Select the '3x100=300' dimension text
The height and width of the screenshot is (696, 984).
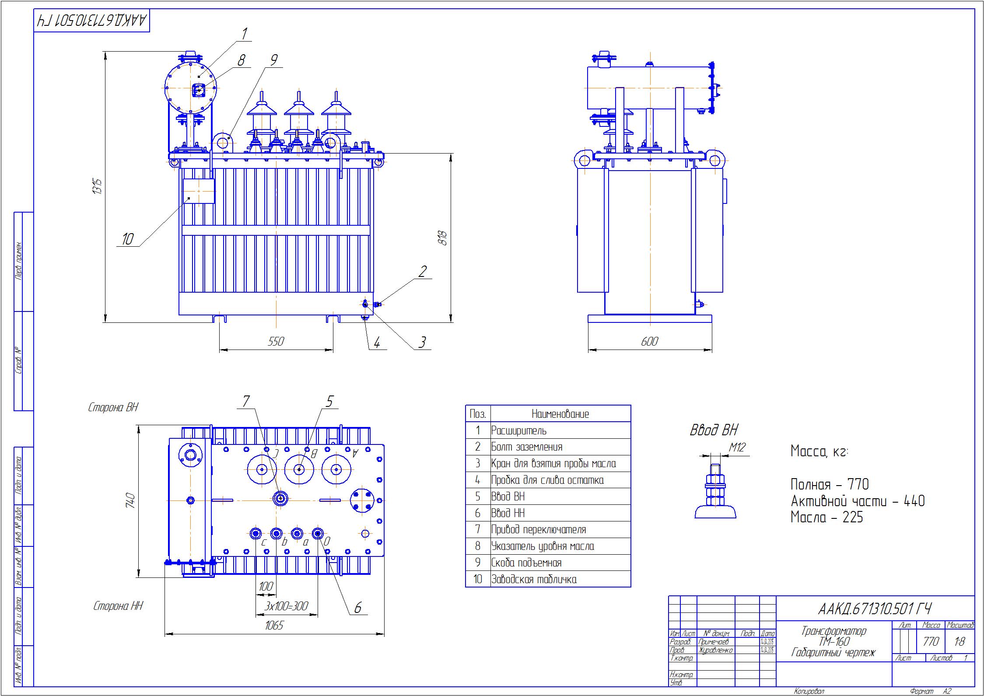pos(286,606)
